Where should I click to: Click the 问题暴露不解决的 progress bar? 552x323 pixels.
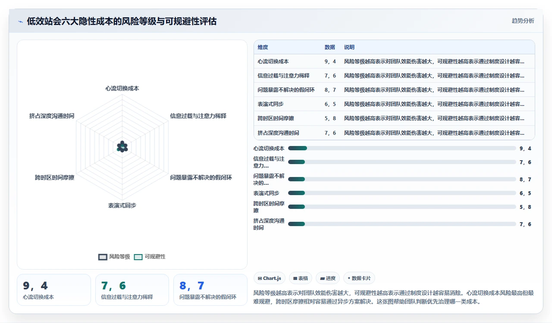tap(402, 179)
